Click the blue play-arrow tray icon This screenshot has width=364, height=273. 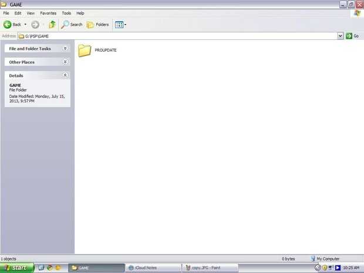coord(338,268)
